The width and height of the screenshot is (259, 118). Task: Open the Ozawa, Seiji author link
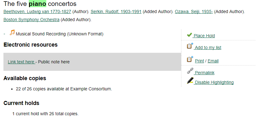(x=194, y=11)
